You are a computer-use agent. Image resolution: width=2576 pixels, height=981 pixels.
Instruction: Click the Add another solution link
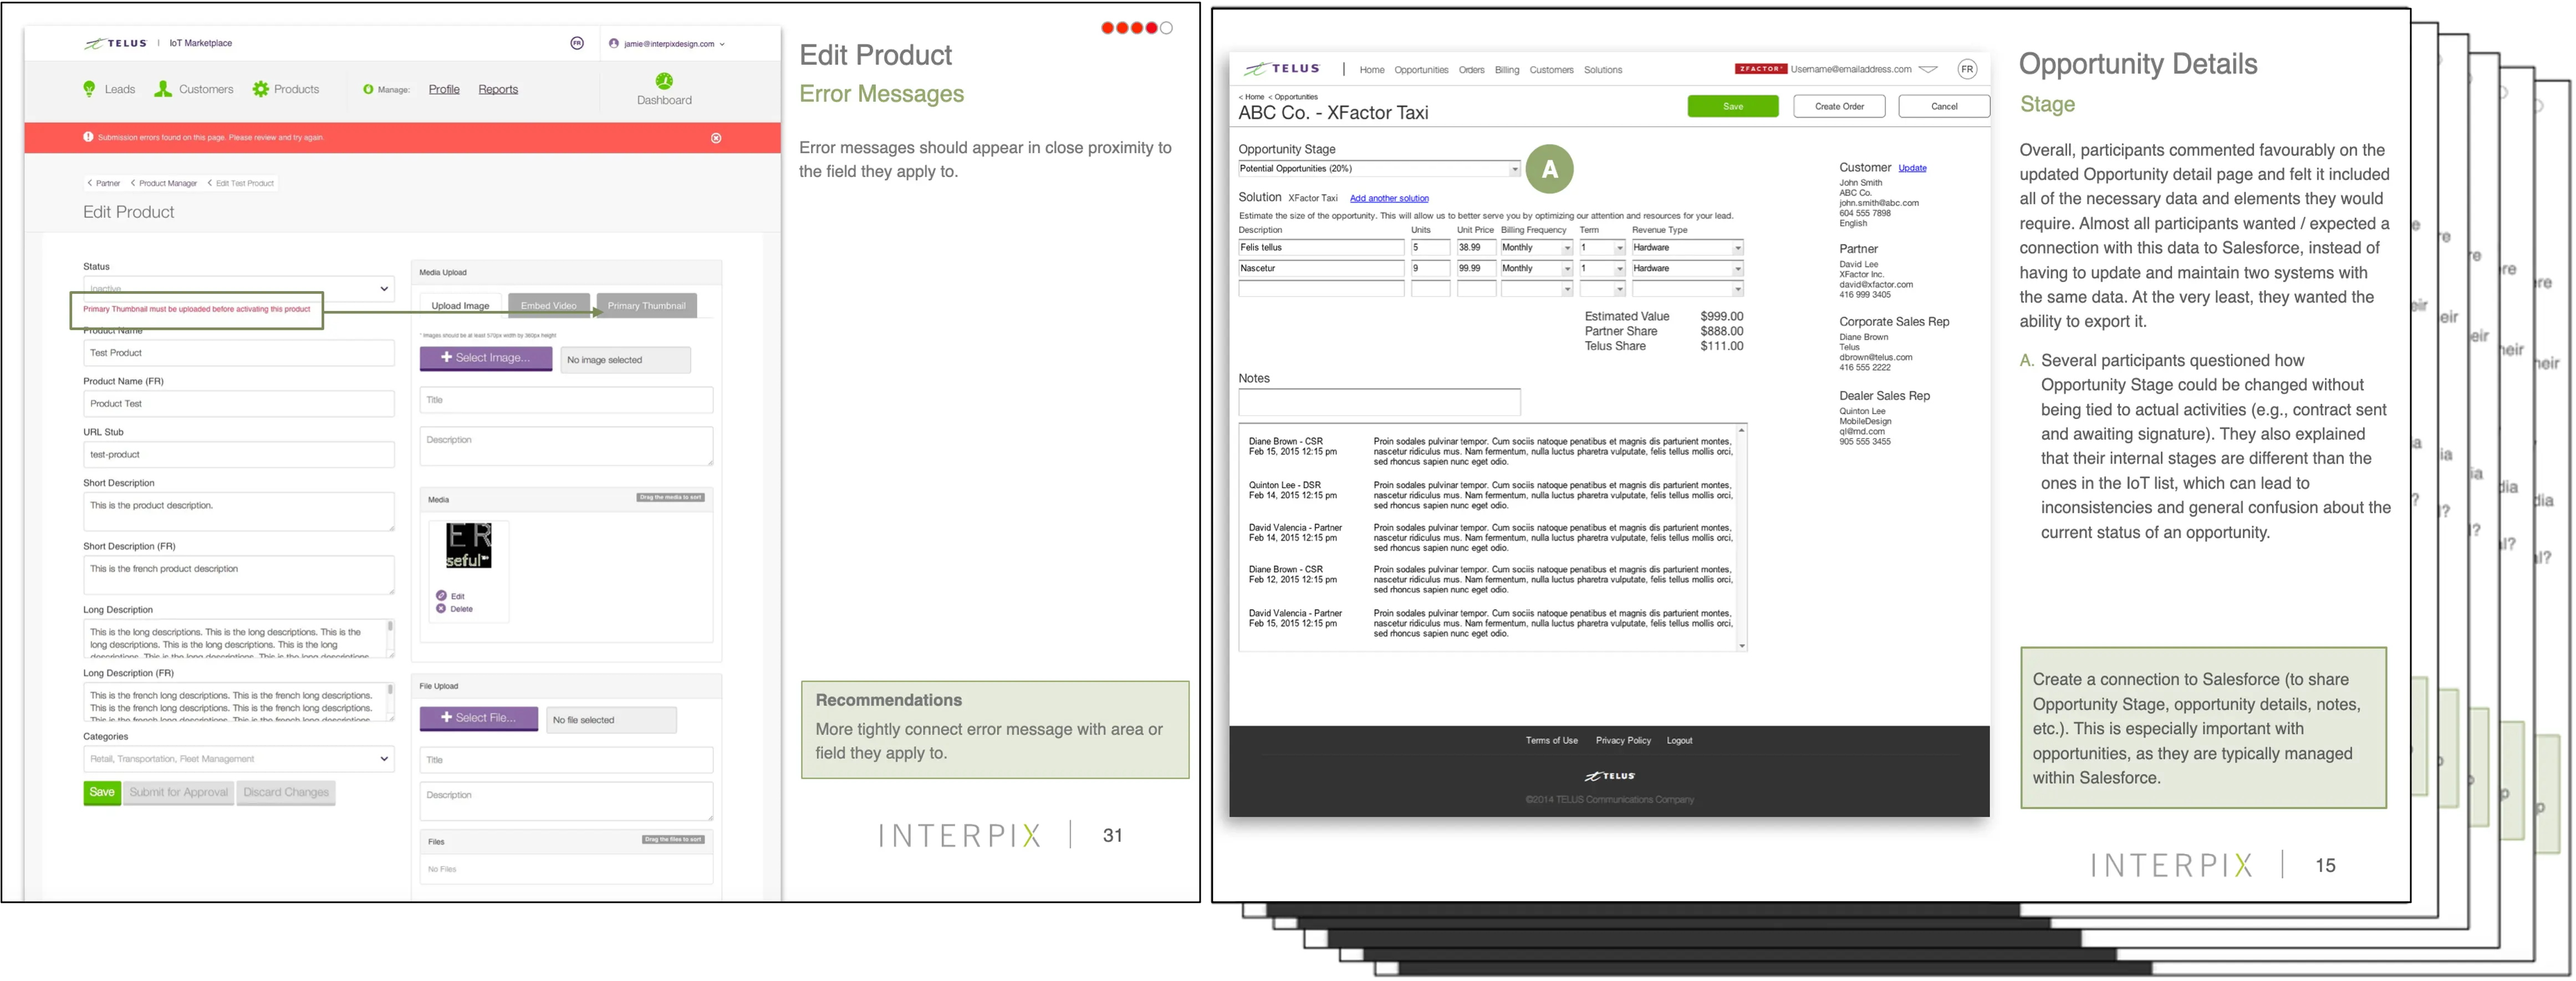[x=1389, y=198]
